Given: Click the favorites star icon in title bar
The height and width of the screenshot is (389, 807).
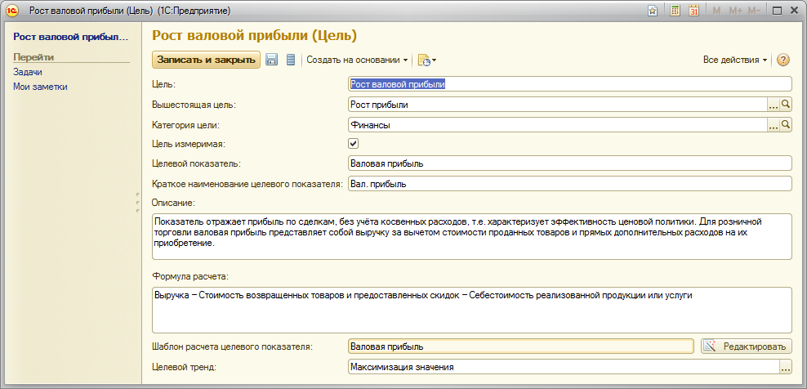Looking at the screenshot, I should point(653,11).
